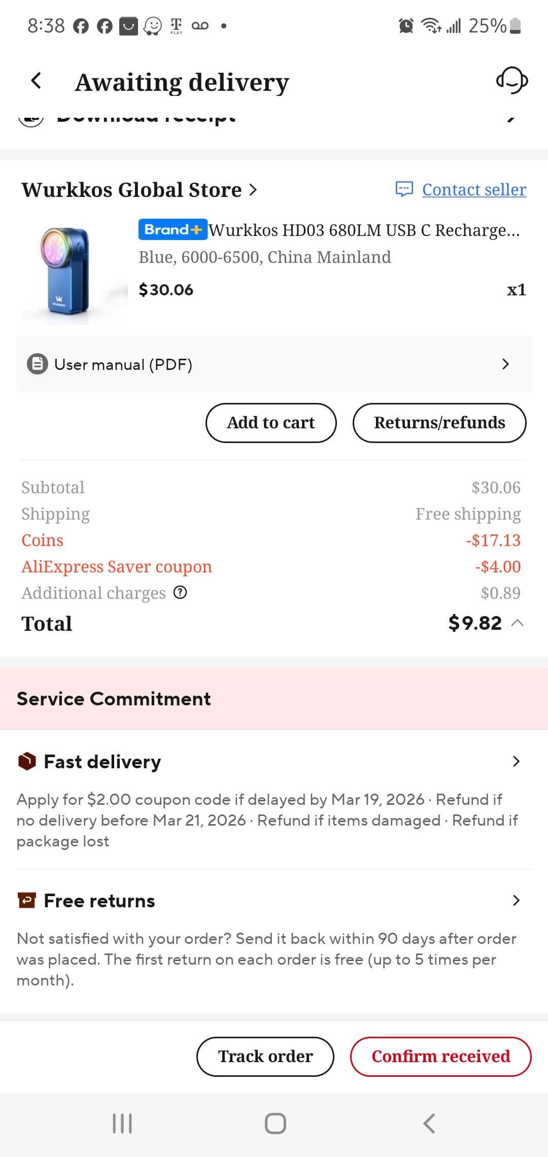Tap the Track order button
The width and height of the screenshot is (548, 1157).
(x=265, y=1057)
